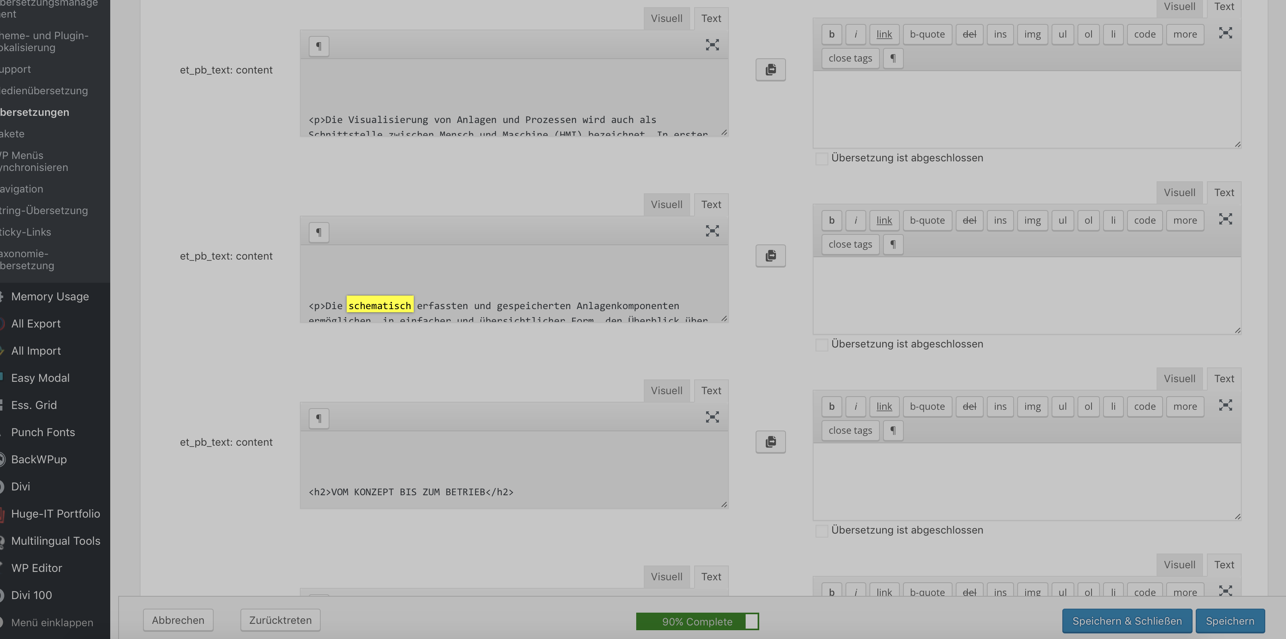Click the paragraph toggle in the 'VOM KONZEPT' original editor

(319, 419)
